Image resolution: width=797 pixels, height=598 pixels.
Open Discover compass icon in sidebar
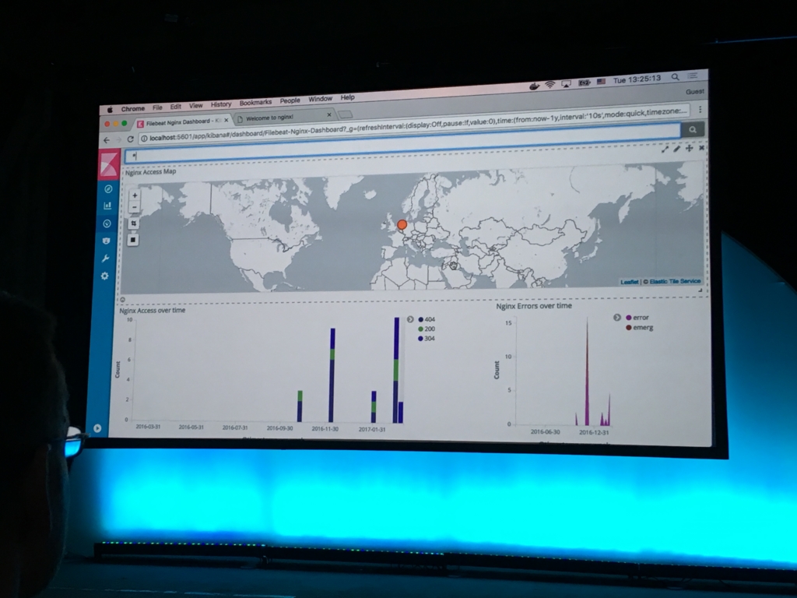107,189
